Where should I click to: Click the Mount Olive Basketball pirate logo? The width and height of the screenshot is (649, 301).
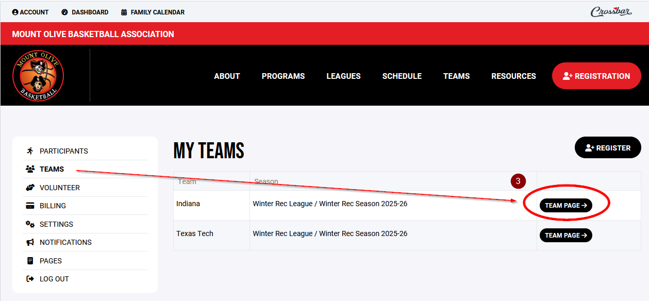point(38,76)
